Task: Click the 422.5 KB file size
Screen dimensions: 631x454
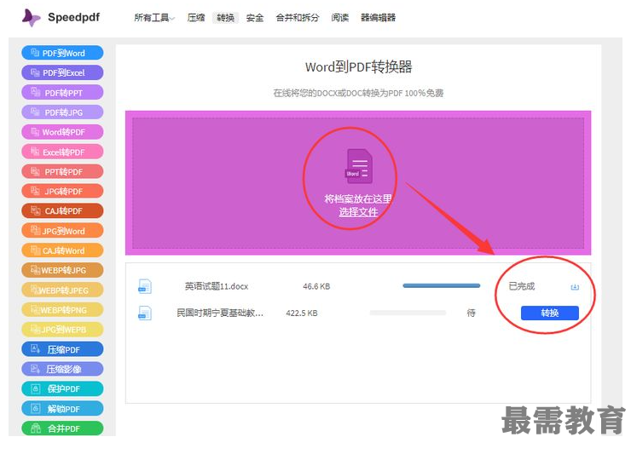Action: (x=302, y=313)
